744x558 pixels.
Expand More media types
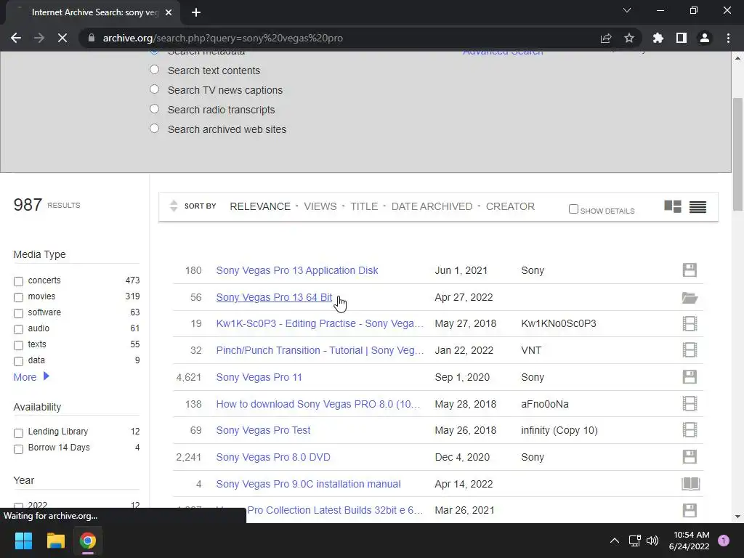pos(31,377)
